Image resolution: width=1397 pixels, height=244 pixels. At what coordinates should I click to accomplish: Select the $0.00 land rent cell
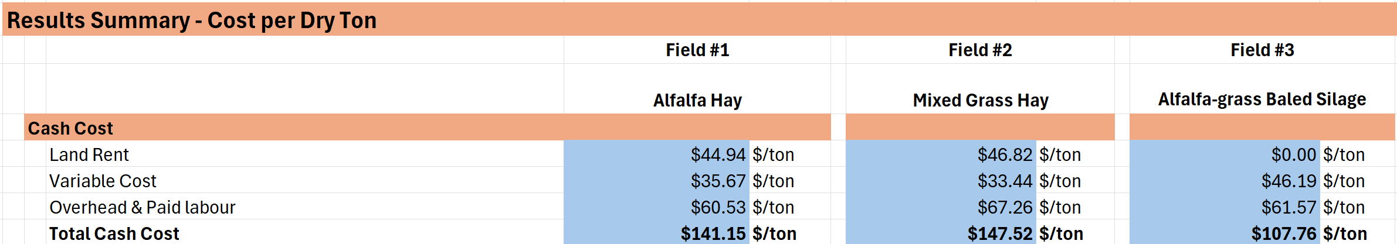pyautogui.click(x=1293, y=154)
